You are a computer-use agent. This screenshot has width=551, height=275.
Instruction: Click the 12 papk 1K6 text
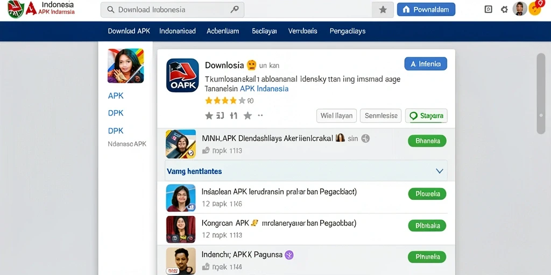tap(222, 204)
